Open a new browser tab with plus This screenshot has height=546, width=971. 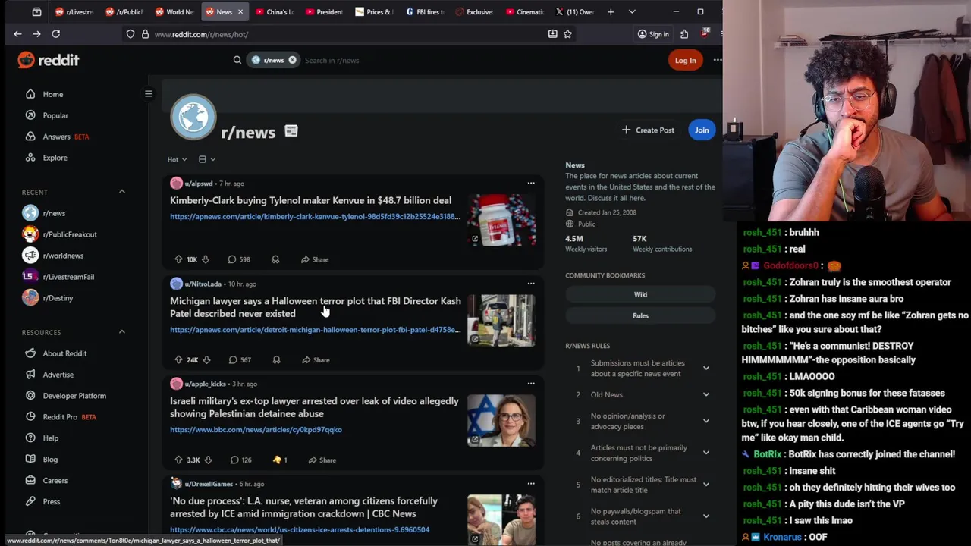(x=611, y=11)
